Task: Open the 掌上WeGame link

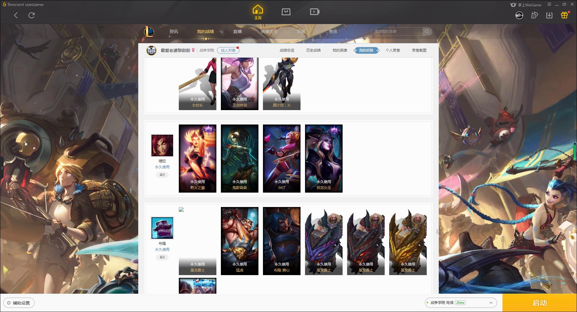Action: (x=526, y=5)
